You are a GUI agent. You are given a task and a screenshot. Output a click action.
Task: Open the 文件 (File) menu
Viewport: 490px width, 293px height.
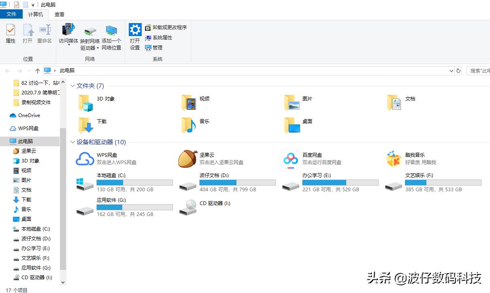tap(11, 14)
